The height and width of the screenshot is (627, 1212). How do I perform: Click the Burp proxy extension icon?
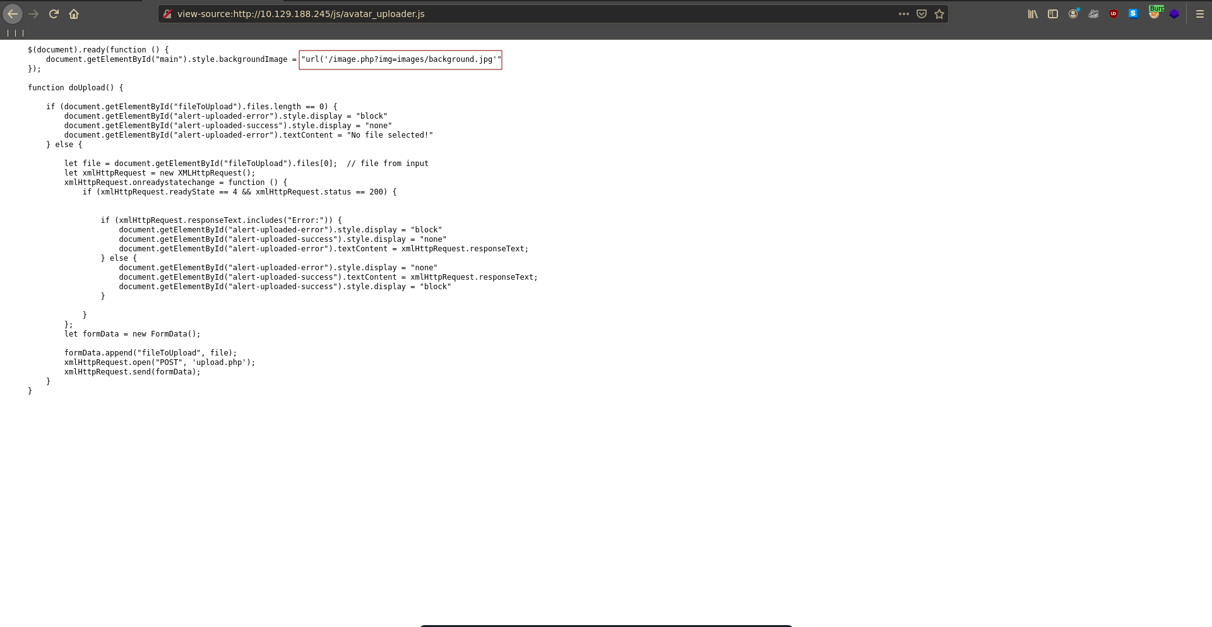tap(1155, 13)
